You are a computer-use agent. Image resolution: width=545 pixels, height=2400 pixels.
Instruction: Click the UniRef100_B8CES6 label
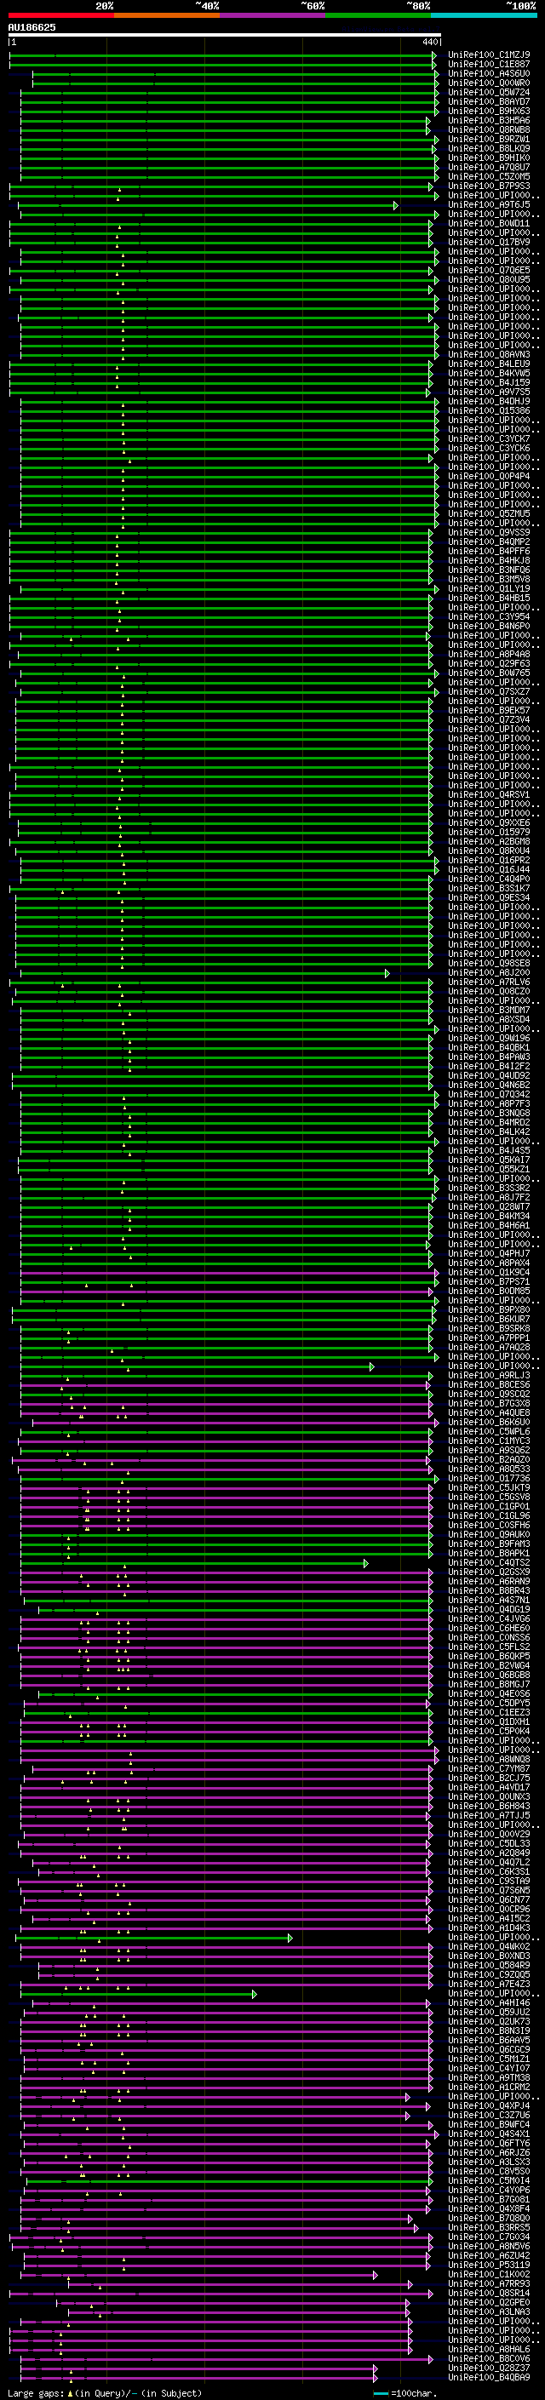489,1384
